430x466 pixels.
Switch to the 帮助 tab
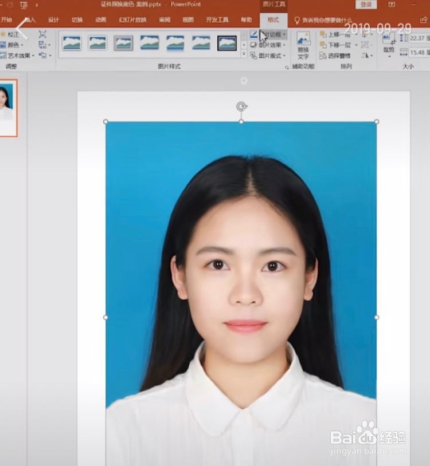(247, 20)
